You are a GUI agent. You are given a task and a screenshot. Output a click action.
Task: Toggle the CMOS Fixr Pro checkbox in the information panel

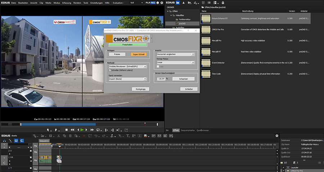[x=283, y=171]
